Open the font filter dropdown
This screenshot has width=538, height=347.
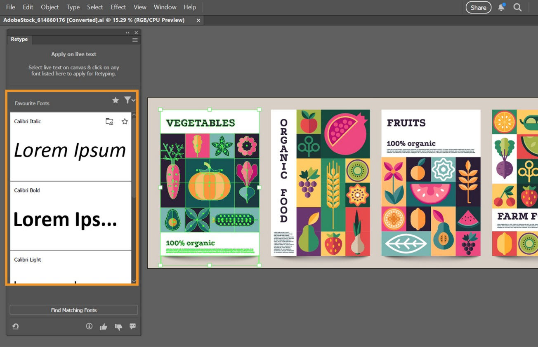[x=129, y=100]
